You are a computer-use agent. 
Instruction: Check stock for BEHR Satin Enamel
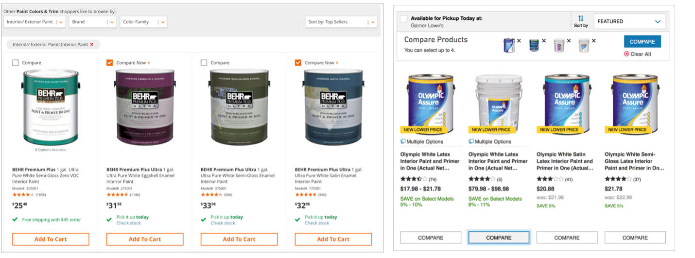click(317, 223)
